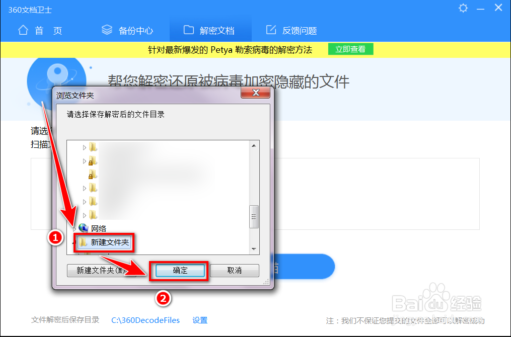Close the 360文档卫士 window
This screenshot has height=337, width=511.
498,8
